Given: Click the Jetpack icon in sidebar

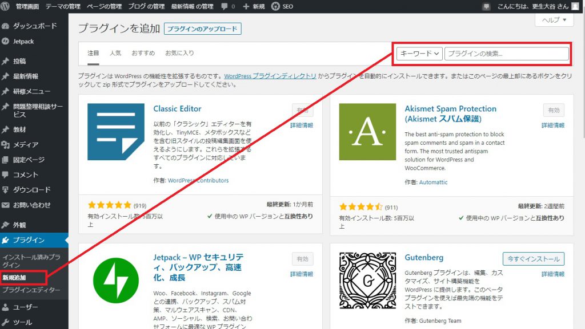Looking at the screenshot, I should (5, 41).
